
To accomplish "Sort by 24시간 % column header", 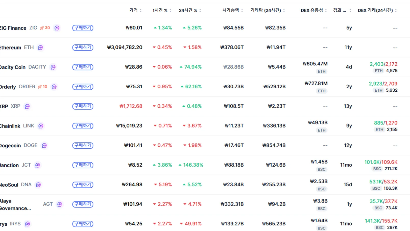I will tap(190, 10).
